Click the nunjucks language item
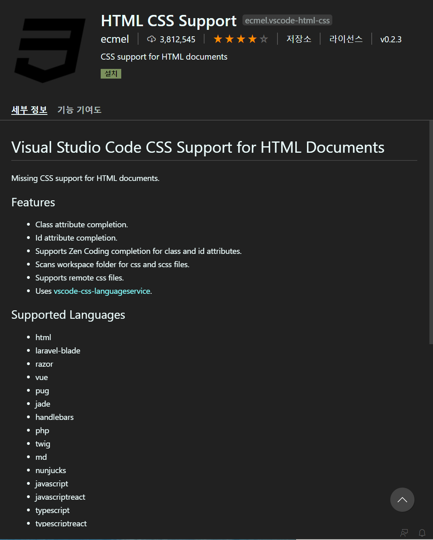This screenshot has height=540, width=433. (51, 470)
